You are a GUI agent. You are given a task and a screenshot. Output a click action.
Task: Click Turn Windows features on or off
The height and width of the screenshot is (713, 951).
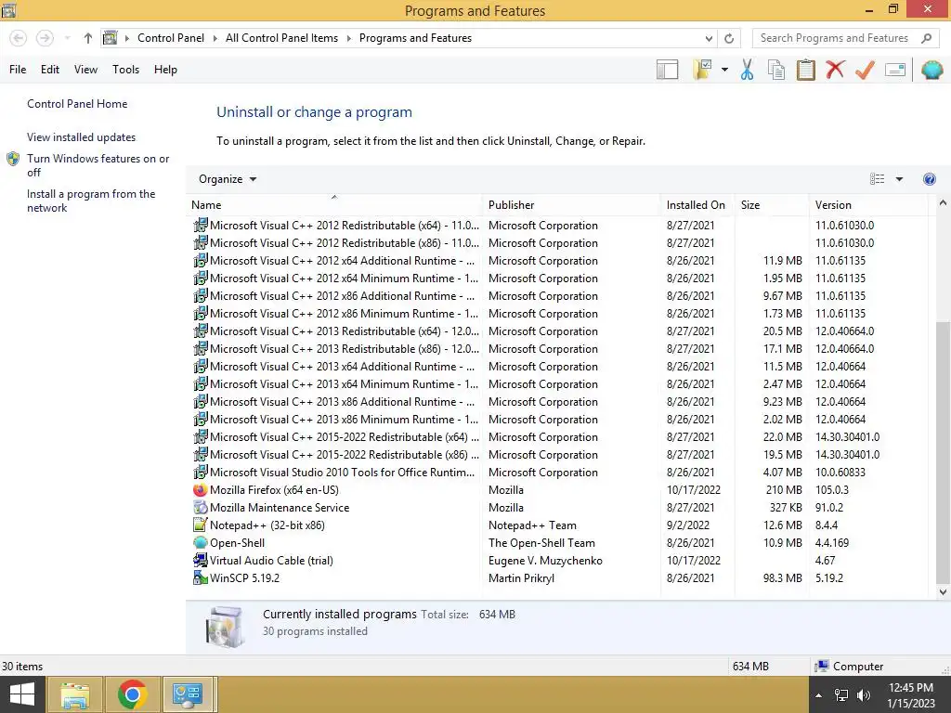pyautogui.click(x=98, y=165)
